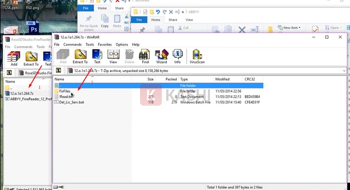Go up one level in RoseSDStudio WinRAR window
Screen dimensions: 350x190
(x=9, y=73)
